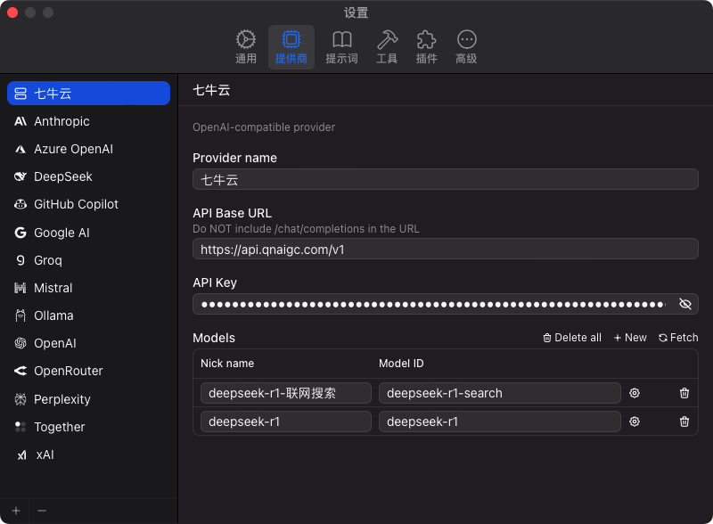Open the 插件 plugins tab

(427, 47)
